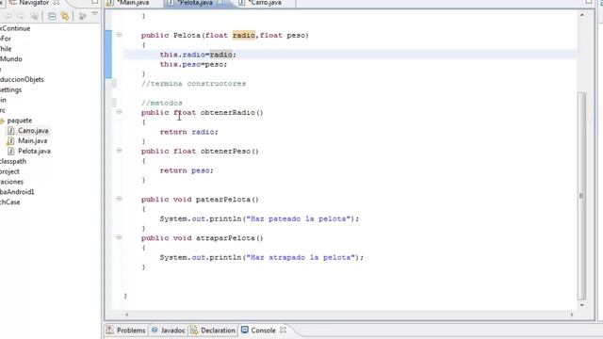Select the paquete folder in Navigator
This screenshot has height=339, width=603.
(x=19, y=121)
